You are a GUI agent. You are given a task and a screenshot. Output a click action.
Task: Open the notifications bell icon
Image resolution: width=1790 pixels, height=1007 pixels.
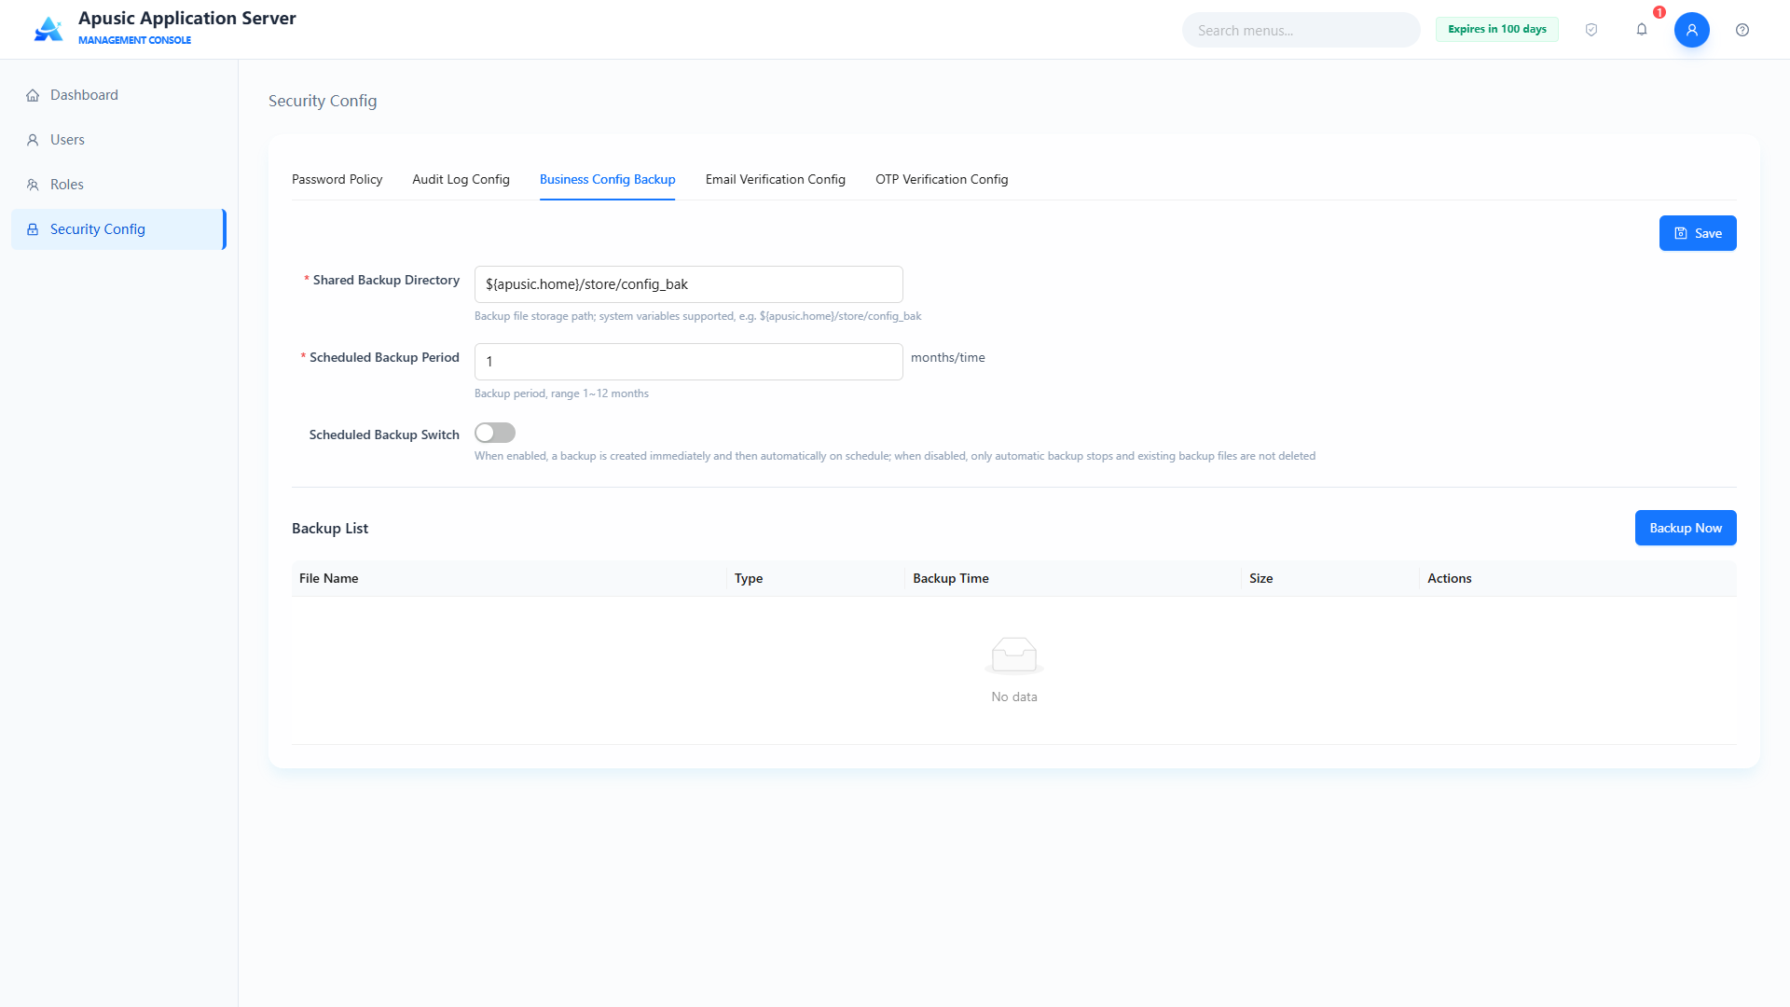coord(1642,30)
